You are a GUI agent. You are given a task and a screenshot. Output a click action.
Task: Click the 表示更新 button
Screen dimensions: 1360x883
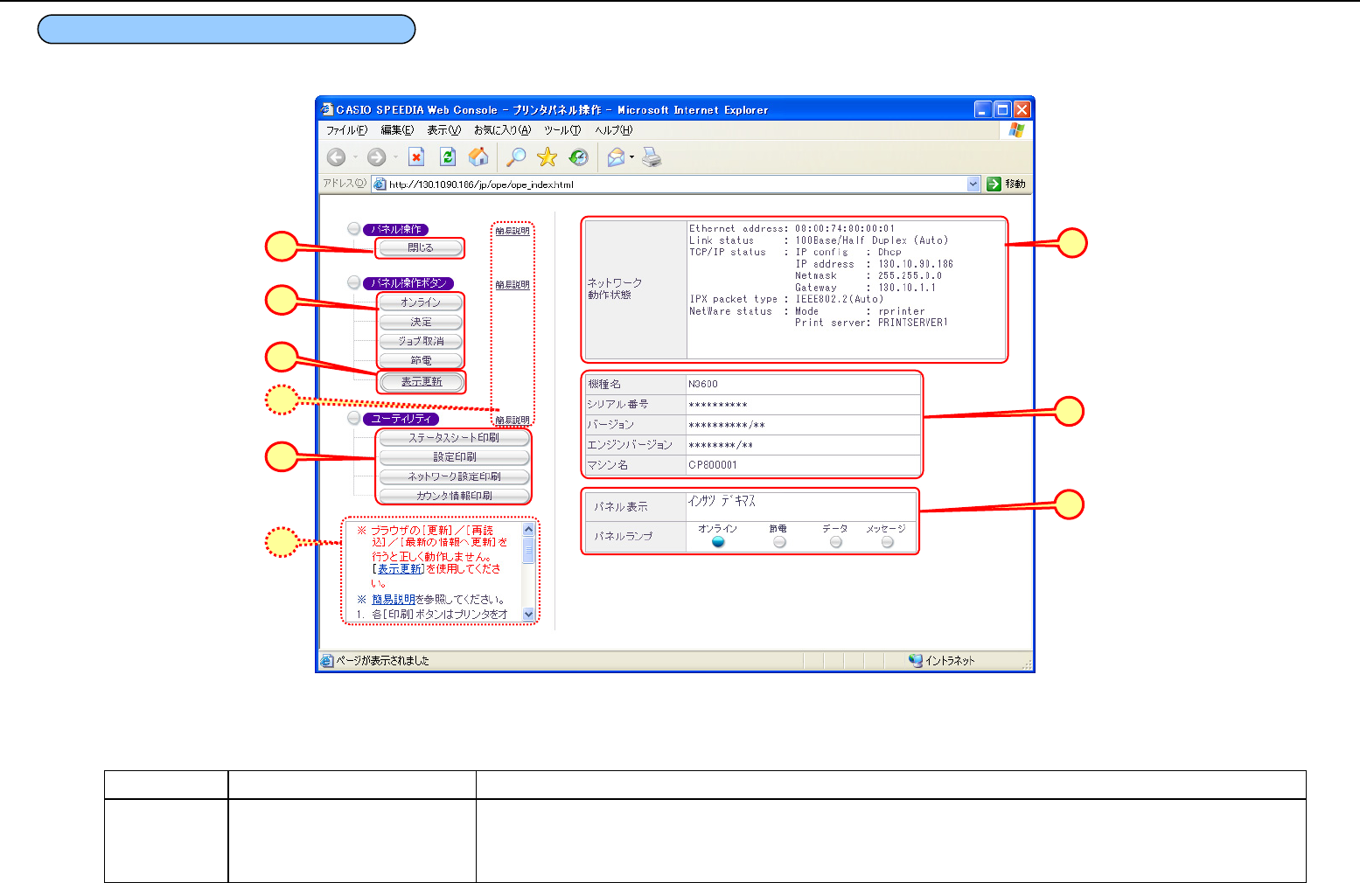[x=422, y=382]
